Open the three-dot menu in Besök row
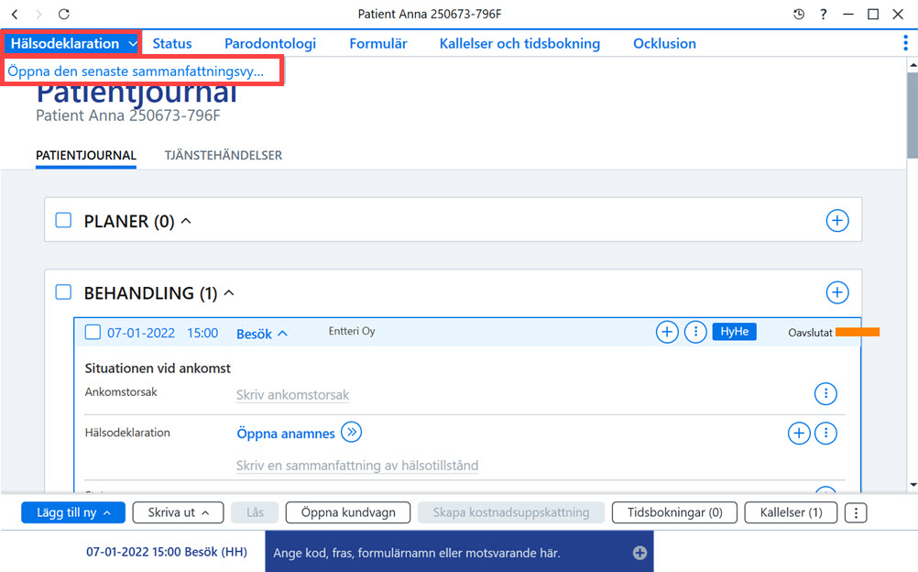918x572 pixels. tap(695, 333)
